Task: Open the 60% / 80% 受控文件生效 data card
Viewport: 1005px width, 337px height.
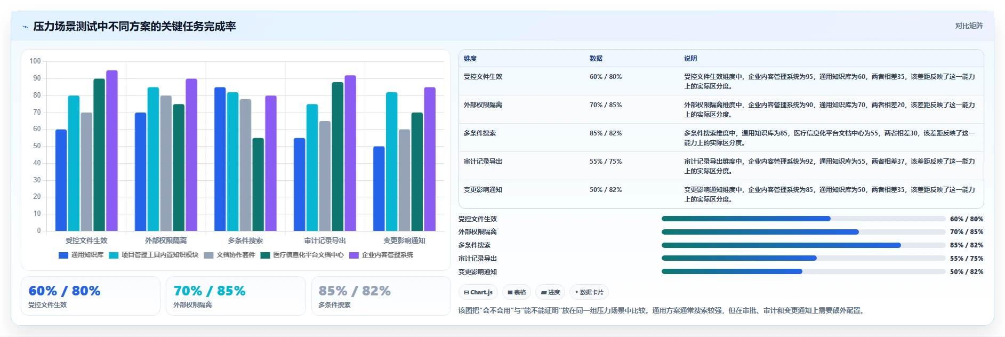Action: tap(91, 296)
